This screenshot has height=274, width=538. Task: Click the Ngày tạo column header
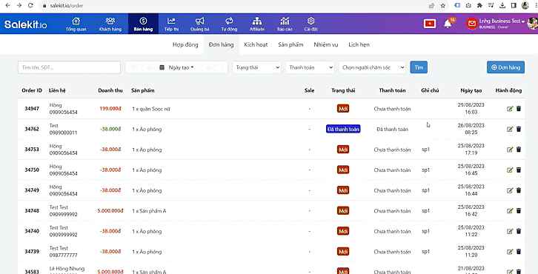coord(471,90)
